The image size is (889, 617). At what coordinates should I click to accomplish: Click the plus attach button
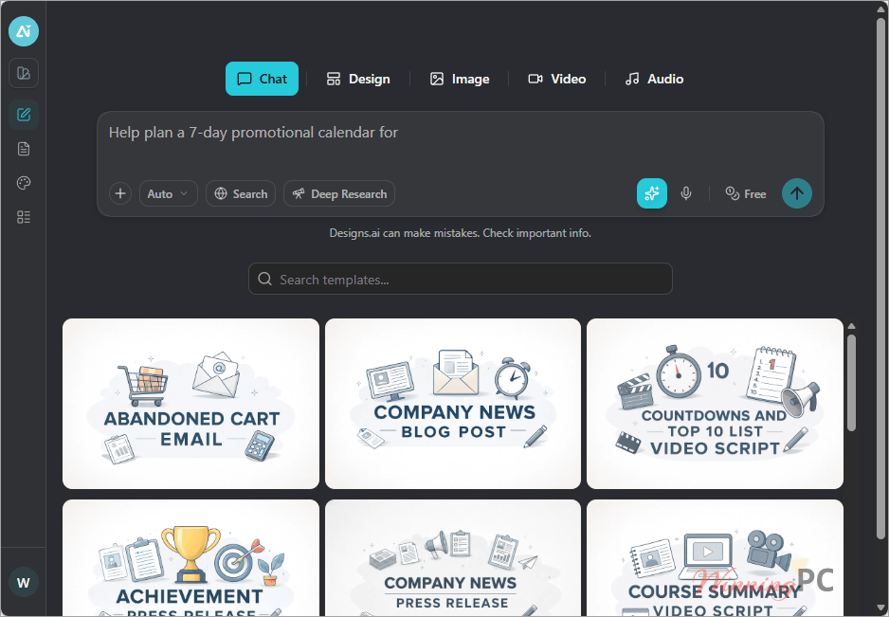pyautogui.click(x=120, y=193)
